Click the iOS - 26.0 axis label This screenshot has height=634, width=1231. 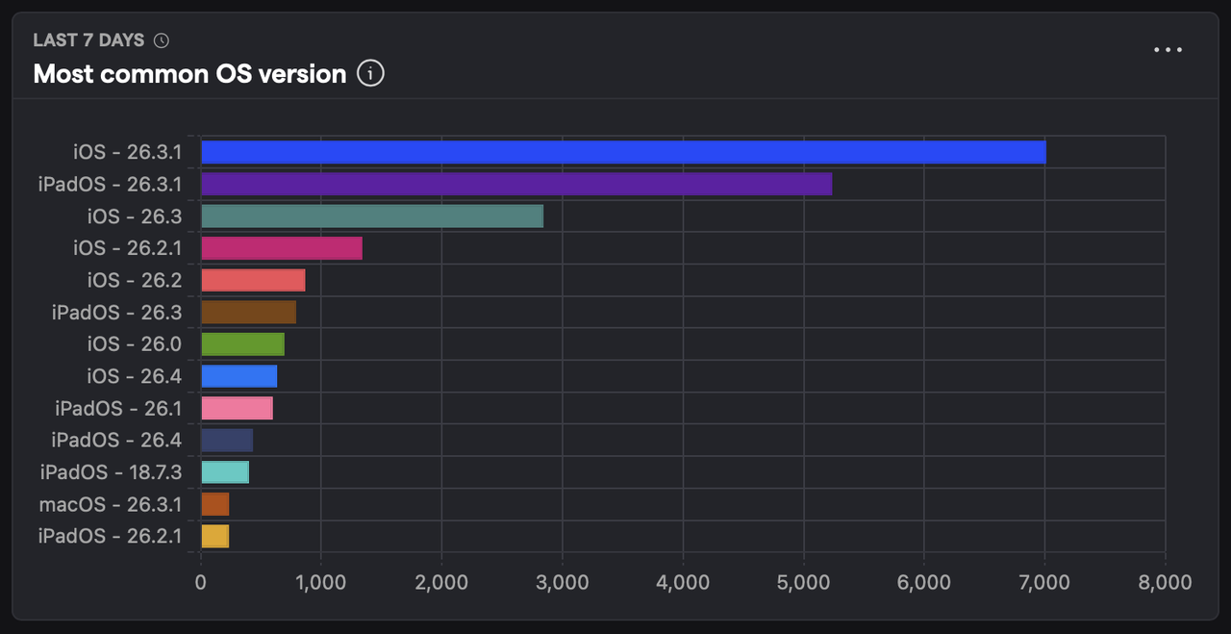(x=134, y=343)
